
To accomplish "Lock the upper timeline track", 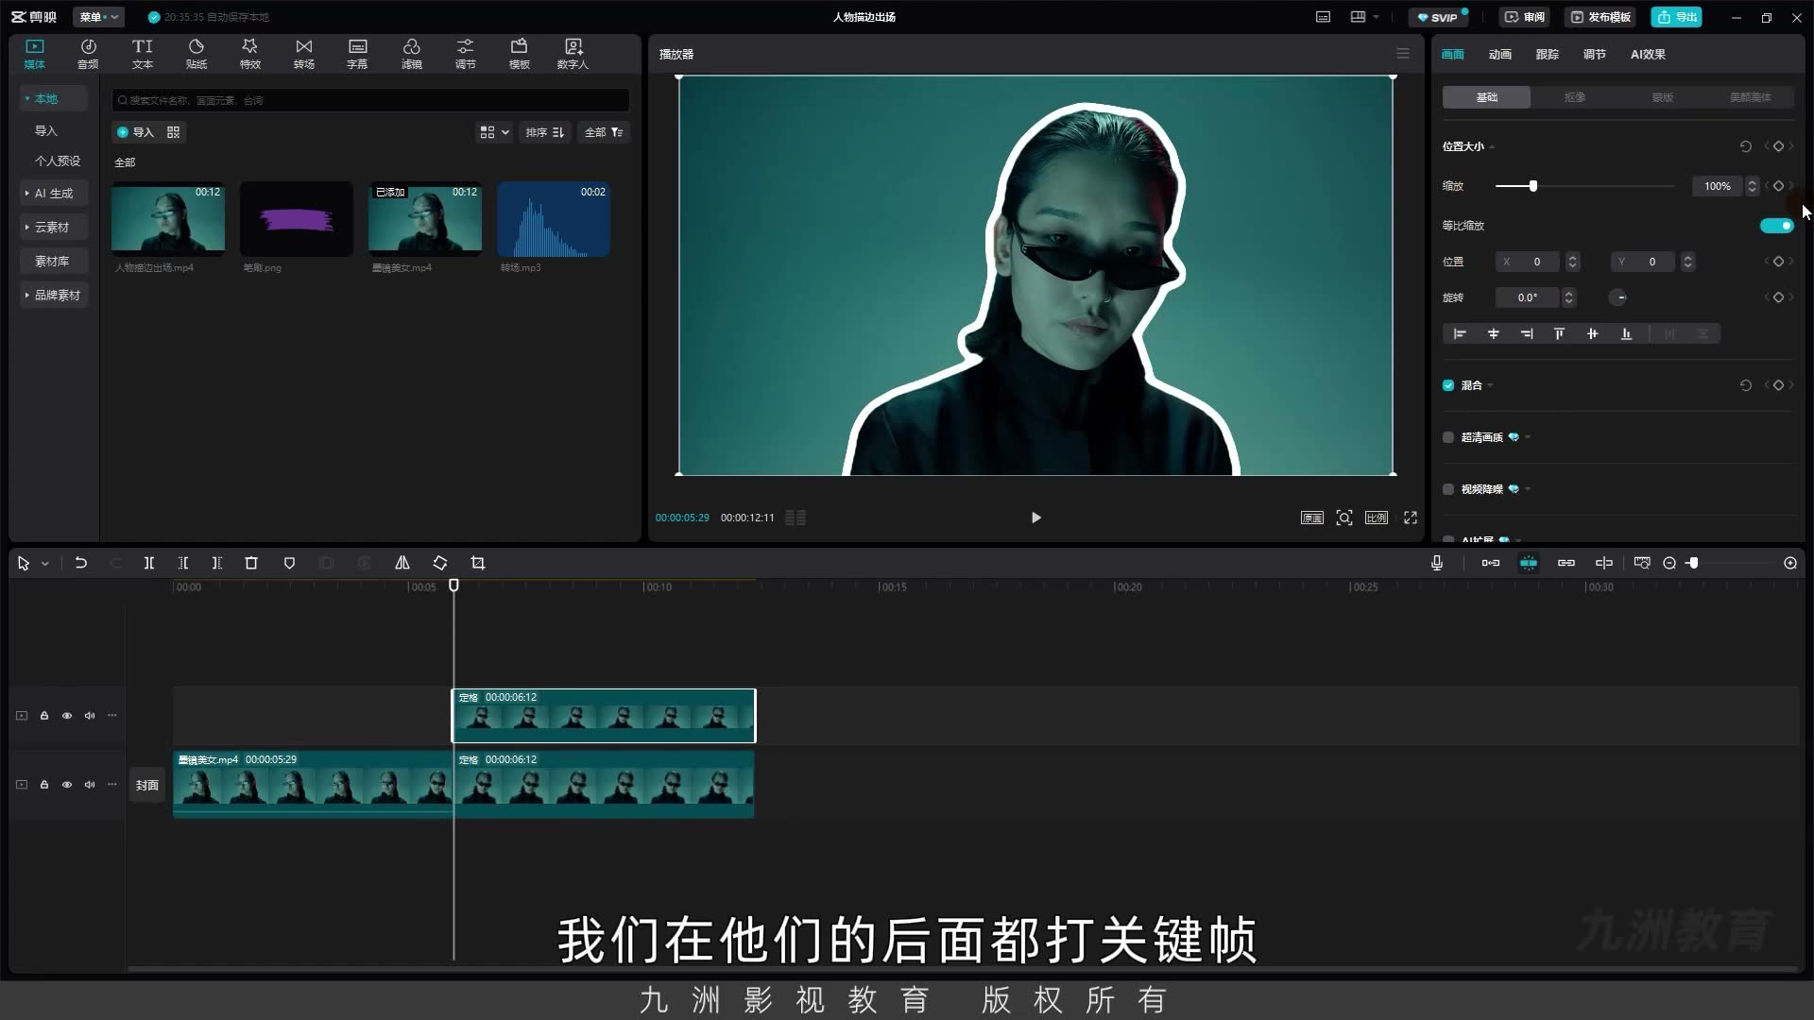I will 44,716.
